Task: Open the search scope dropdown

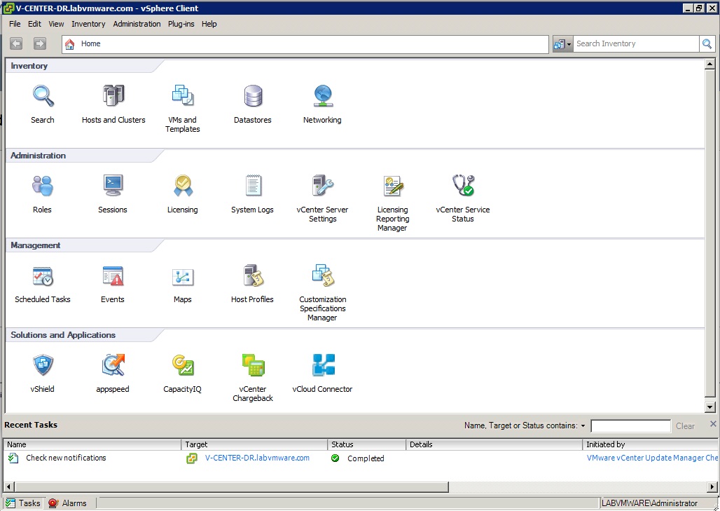Action: coord(562,44)
